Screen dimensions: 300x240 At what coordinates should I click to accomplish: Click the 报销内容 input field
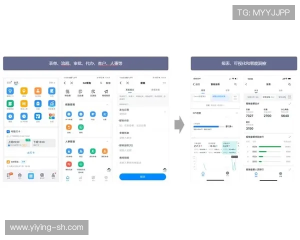click(x=142, y=123)
